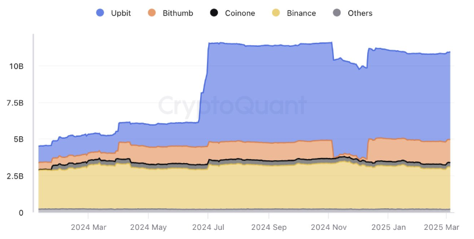
Task: Toggle the Binance legend label
Action: point(301,13)
